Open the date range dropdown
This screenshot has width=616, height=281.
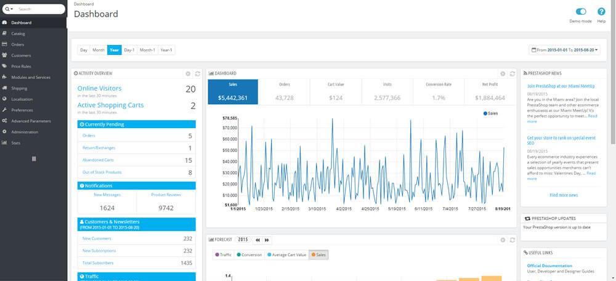(x=564, y=50)
